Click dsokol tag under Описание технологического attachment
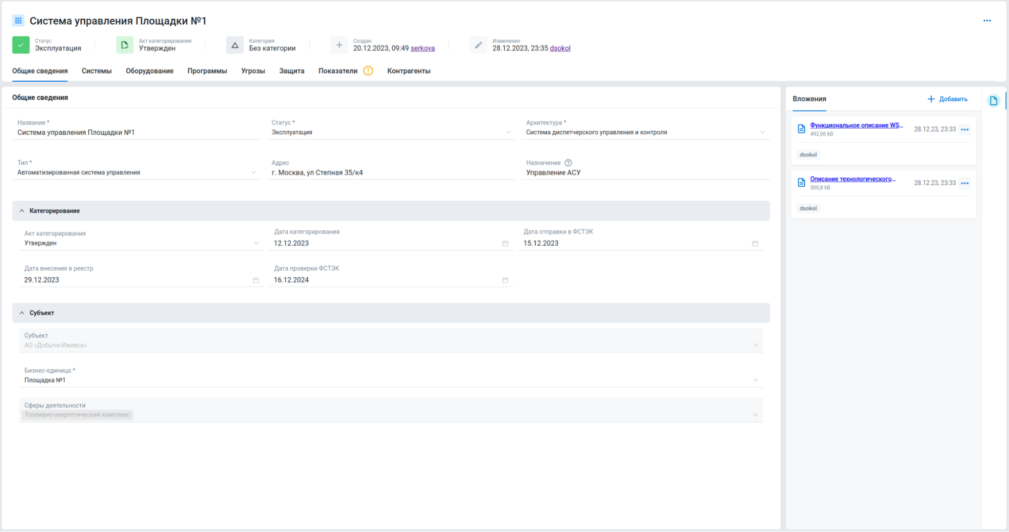The width and height of the screenshot is (1009, 532). [x=808, y=208]
